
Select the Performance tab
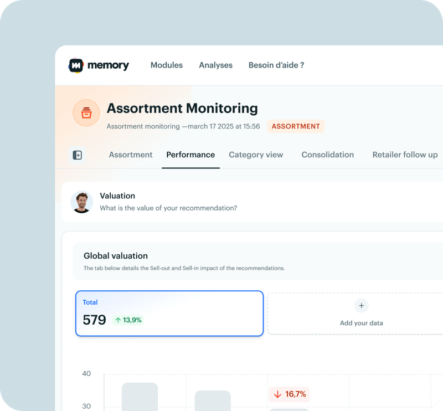(x=190, y=155)
